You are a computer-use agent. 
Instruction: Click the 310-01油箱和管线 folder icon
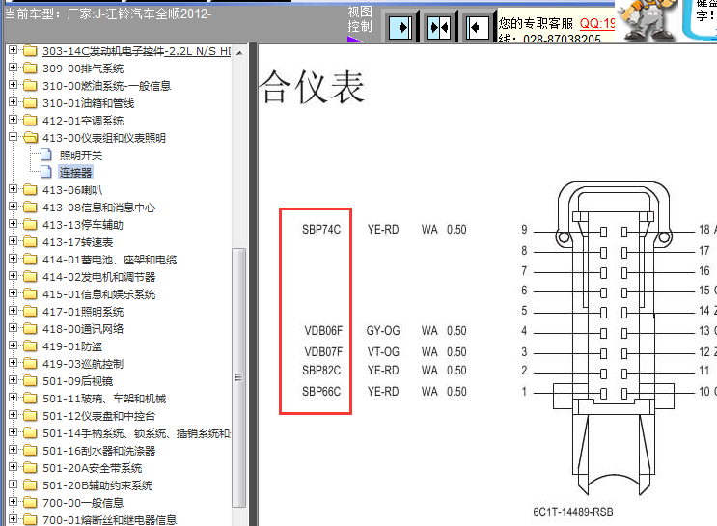[x=30, y=103]
